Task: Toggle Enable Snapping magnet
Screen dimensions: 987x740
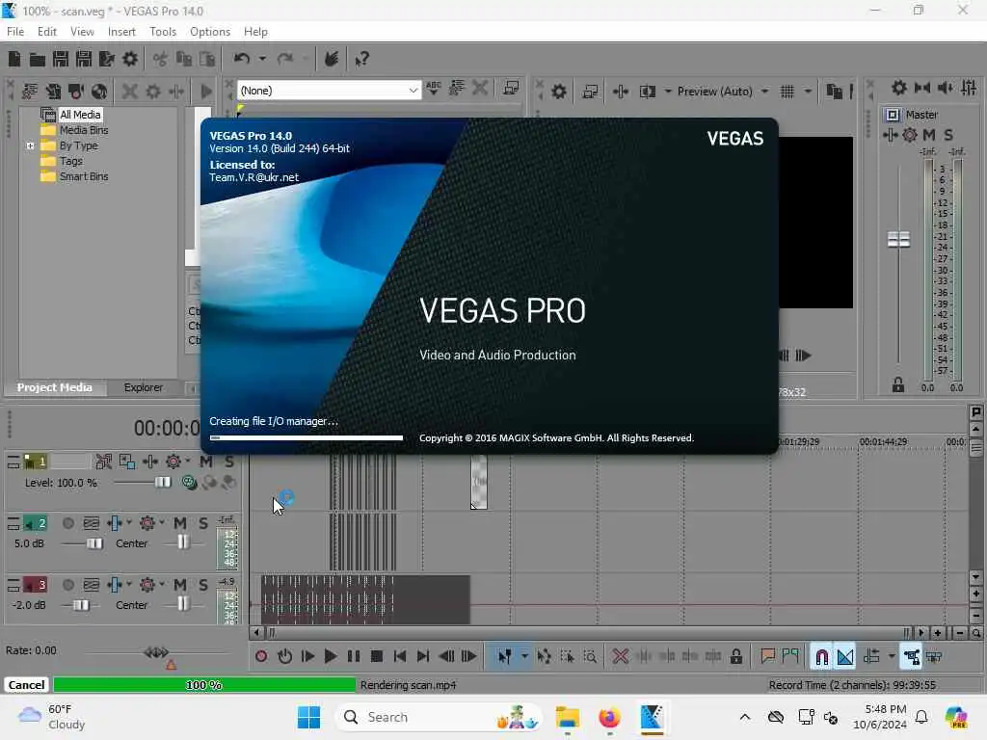Action: click(821, 657)
